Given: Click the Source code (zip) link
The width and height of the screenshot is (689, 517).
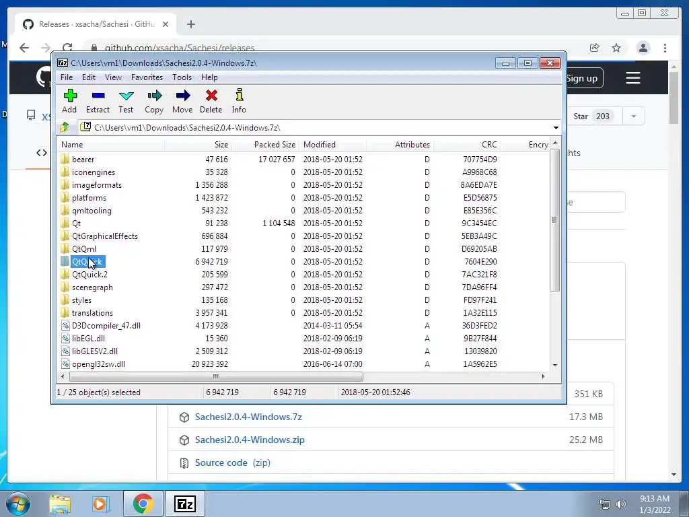Looking at the screenshot, I should (232, 462).
